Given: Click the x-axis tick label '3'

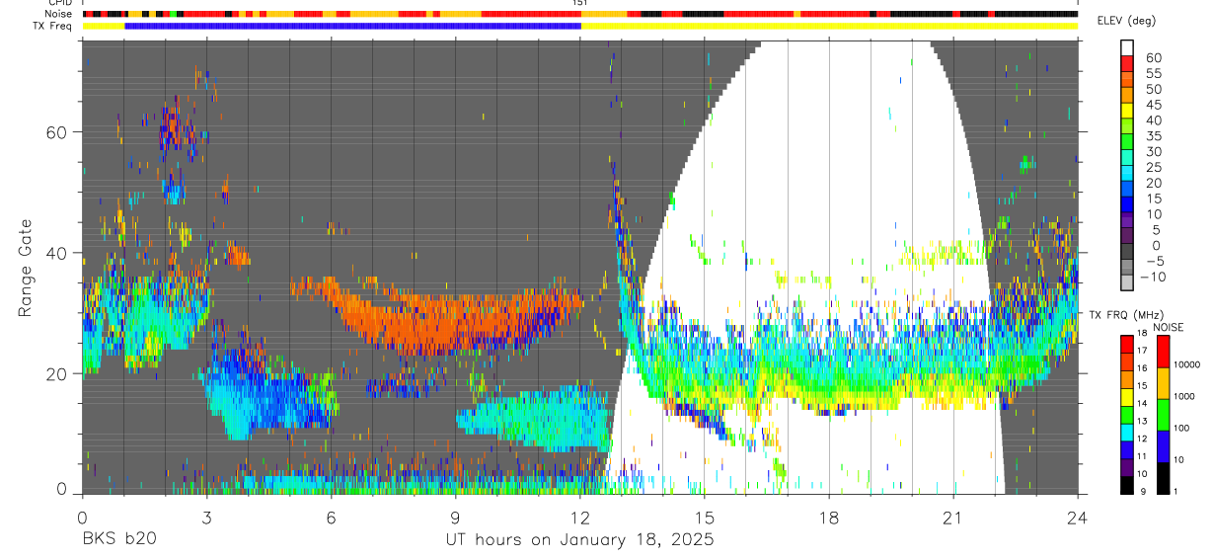Looking at the screenshot, I should pos(206,517).
